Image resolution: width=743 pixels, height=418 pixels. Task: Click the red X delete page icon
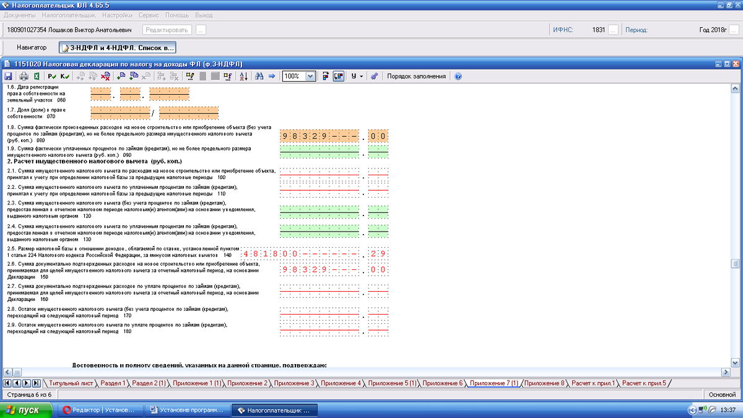105,76
